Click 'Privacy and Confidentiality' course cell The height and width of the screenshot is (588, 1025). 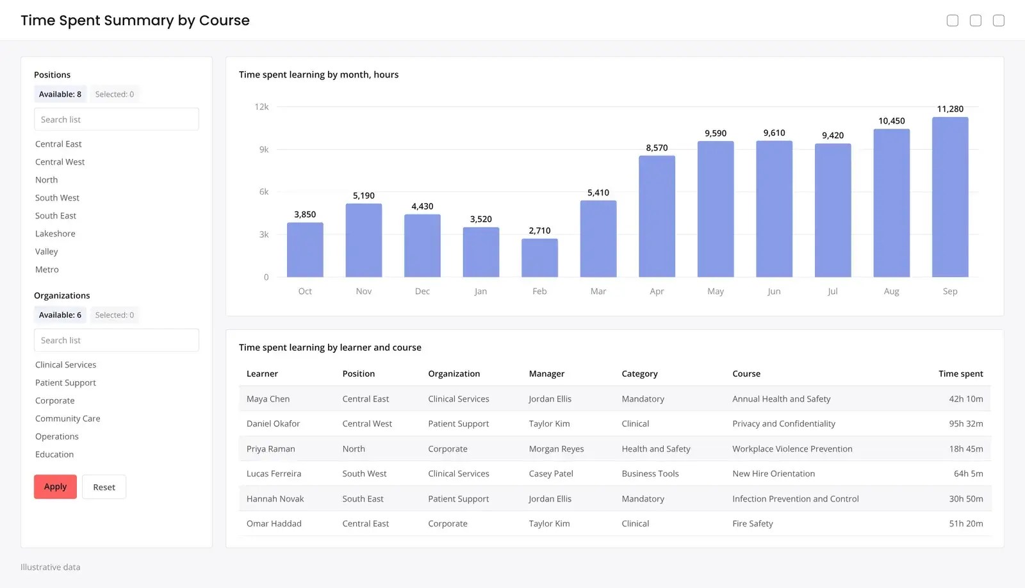click(783, 424)
